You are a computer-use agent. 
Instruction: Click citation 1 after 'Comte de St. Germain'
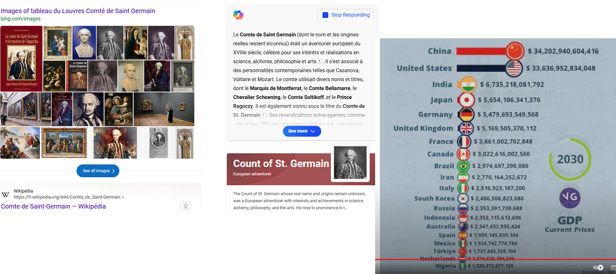(264, 115)
